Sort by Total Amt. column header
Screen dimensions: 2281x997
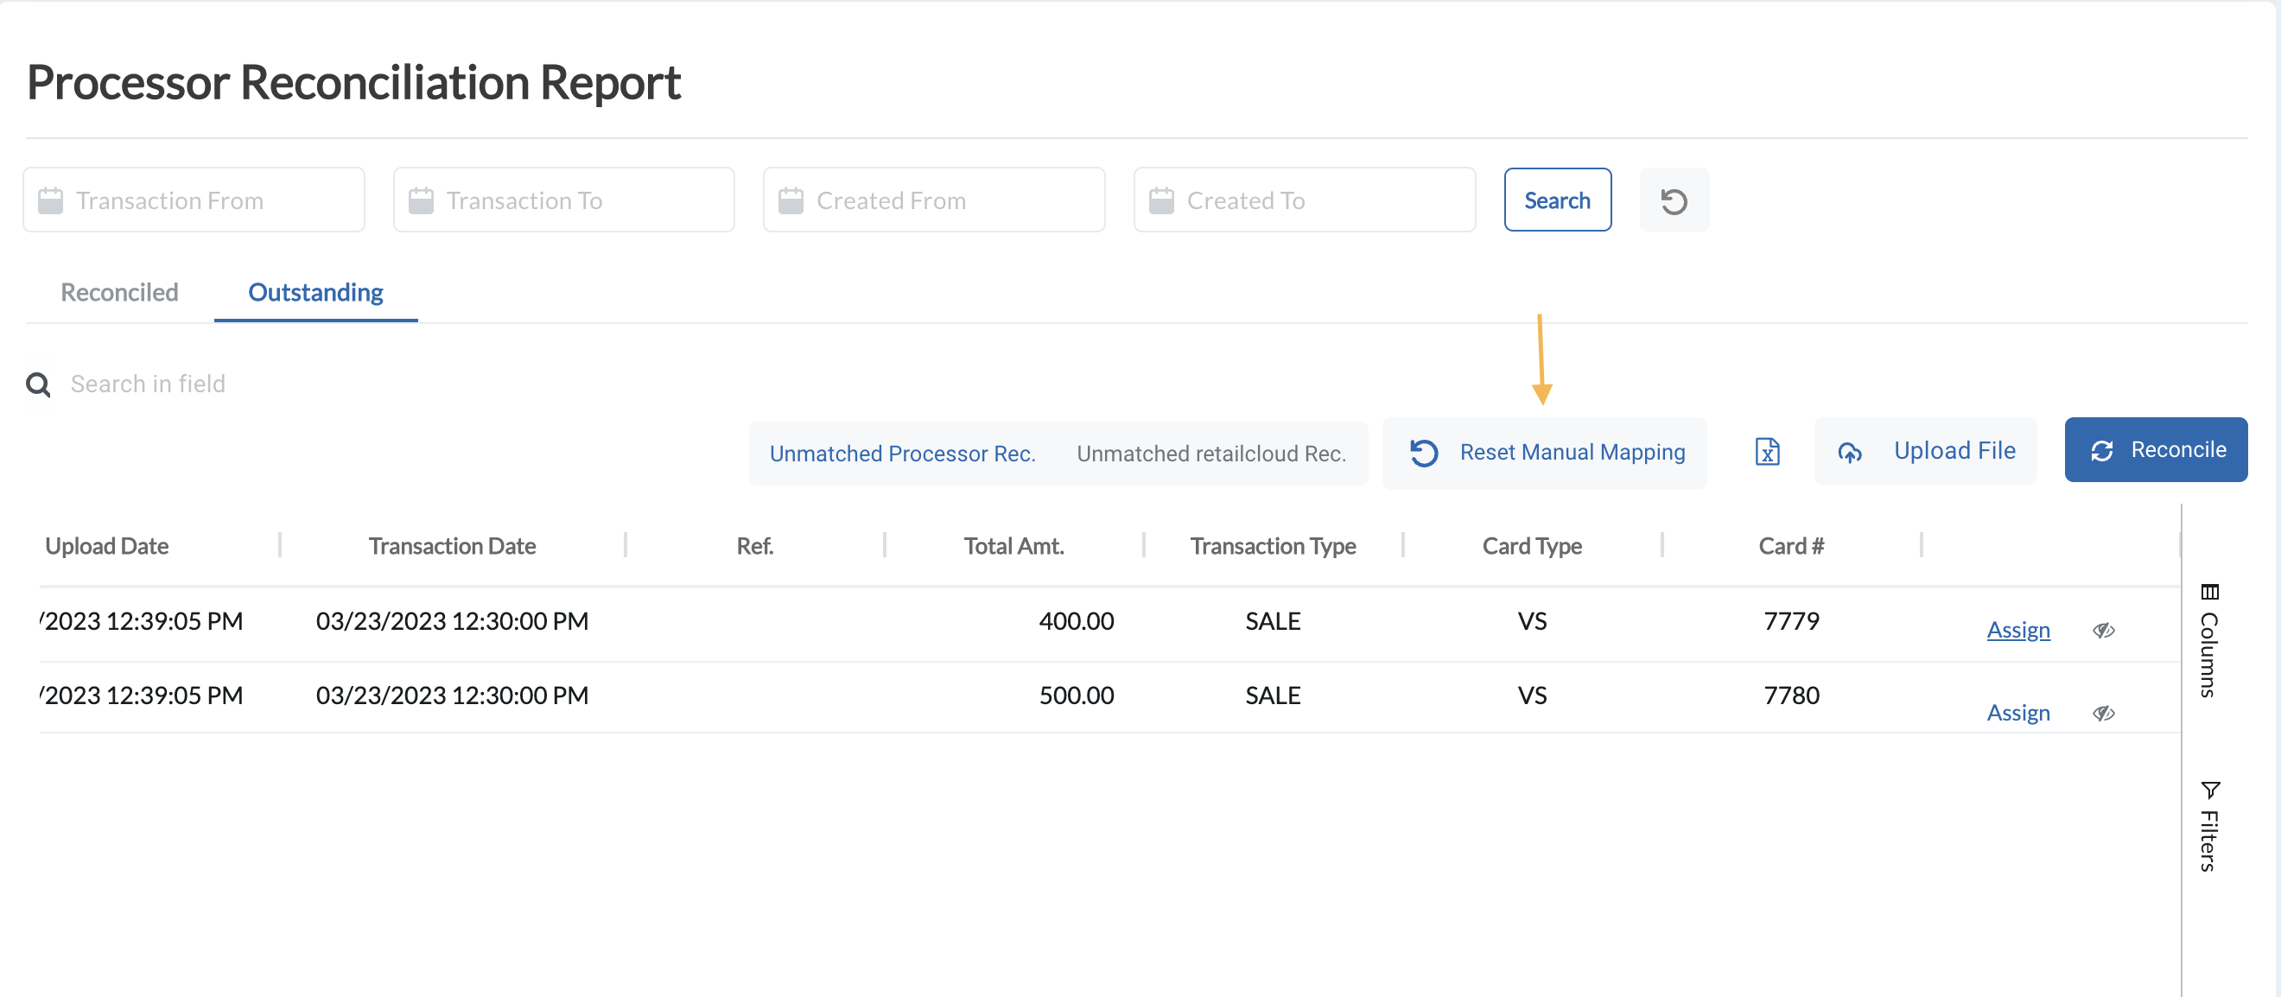pos(1013,546)
